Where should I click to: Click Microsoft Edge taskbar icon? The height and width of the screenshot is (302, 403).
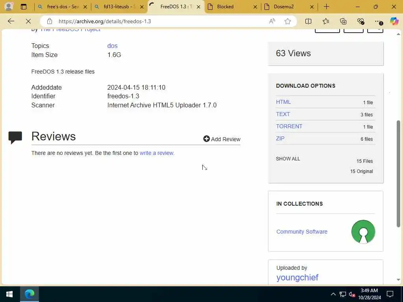point(29,294)
